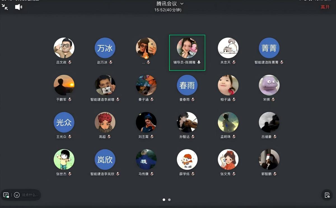Screen dimensions: 336x208
Task: Click the meeting notes icon at bottom right
Action: 327,195
